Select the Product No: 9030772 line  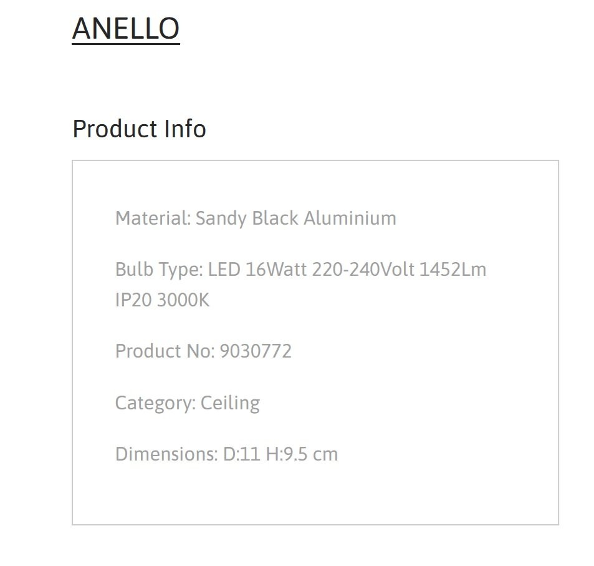pyautogui.click(x=203, y=351)
